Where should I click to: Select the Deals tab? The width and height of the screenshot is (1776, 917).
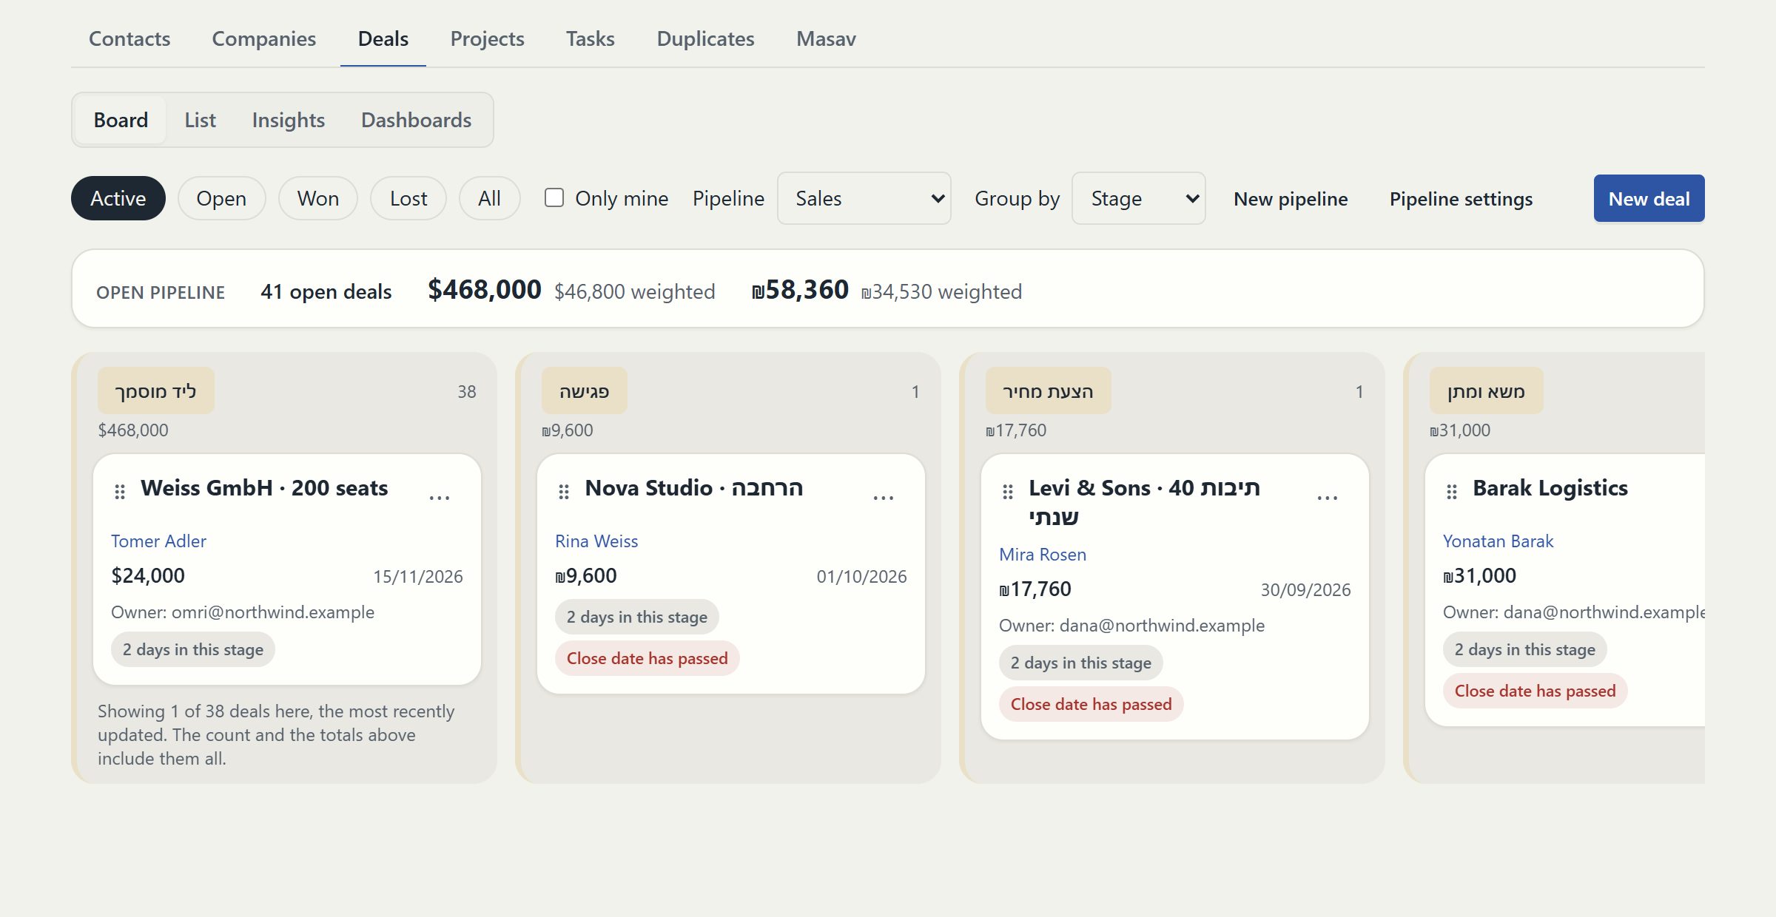(x=383, y=38)
